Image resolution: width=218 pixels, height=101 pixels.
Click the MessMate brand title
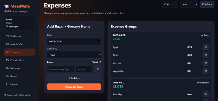click(x=20, y=6)
